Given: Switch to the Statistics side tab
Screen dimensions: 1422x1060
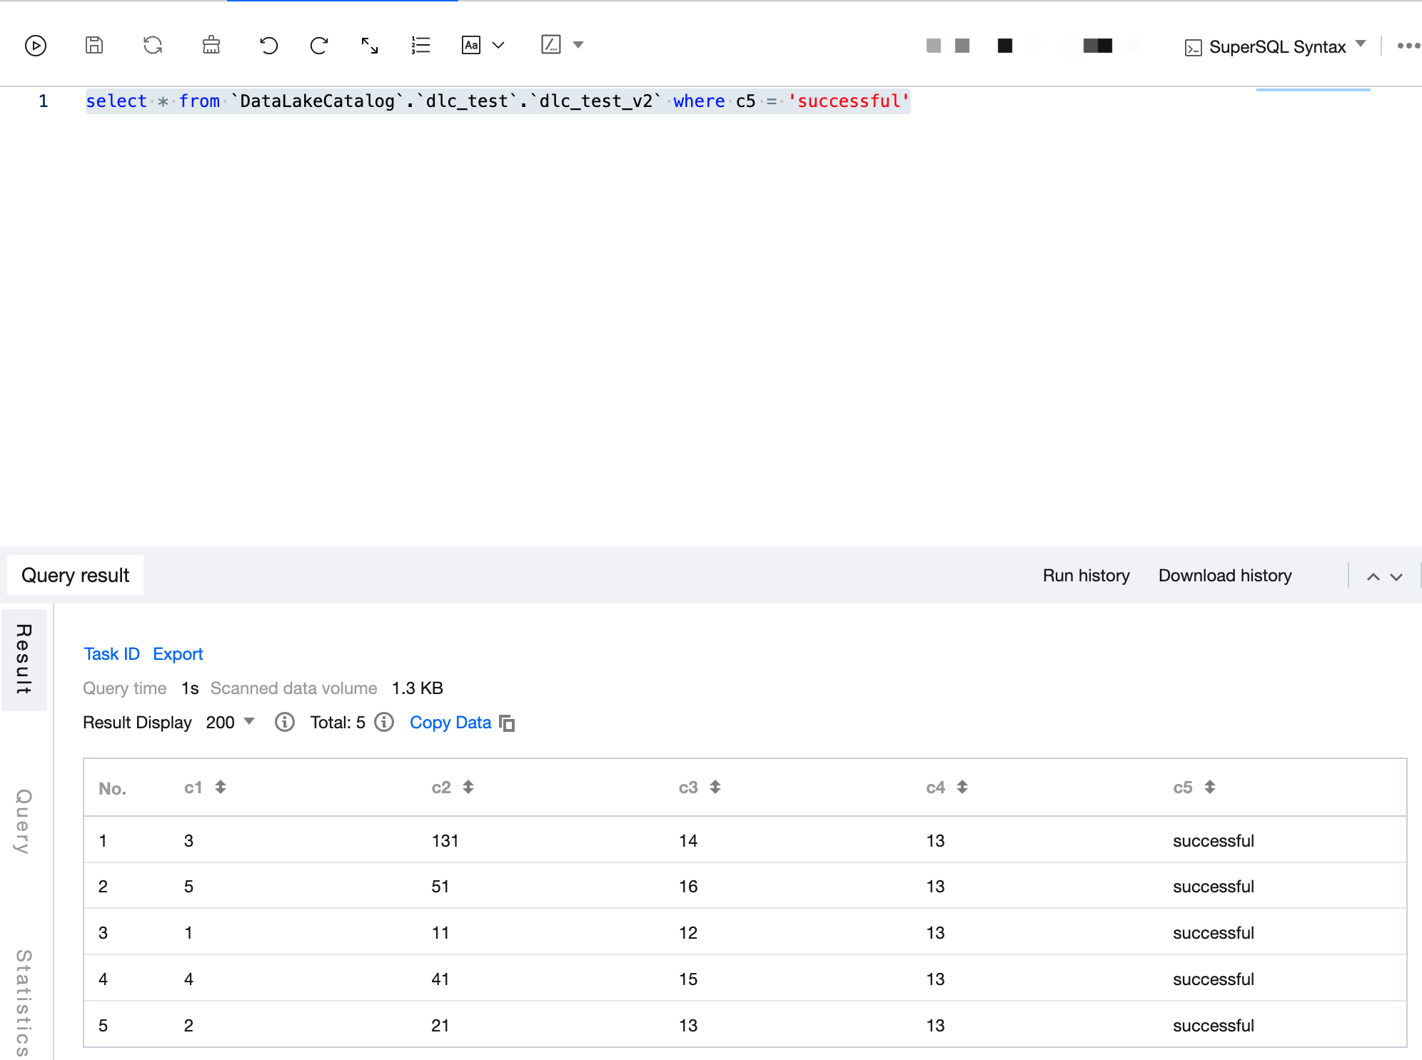Looking at the screenshot, I should 24,1002.
